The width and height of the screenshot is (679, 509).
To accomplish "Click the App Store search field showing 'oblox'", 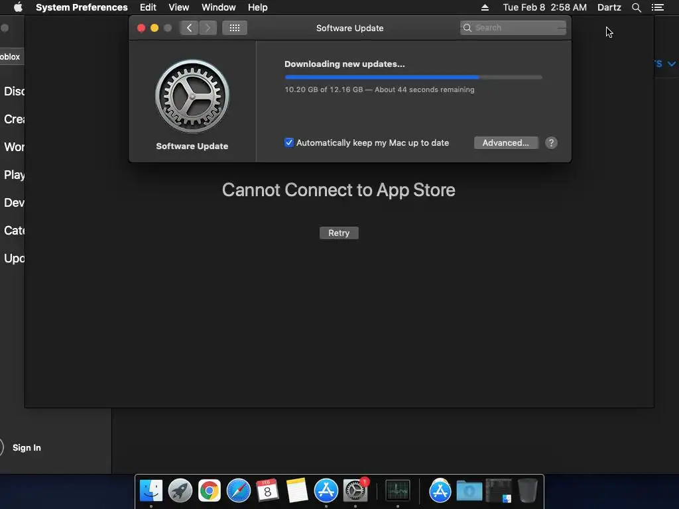I will (x=12, y=57).
